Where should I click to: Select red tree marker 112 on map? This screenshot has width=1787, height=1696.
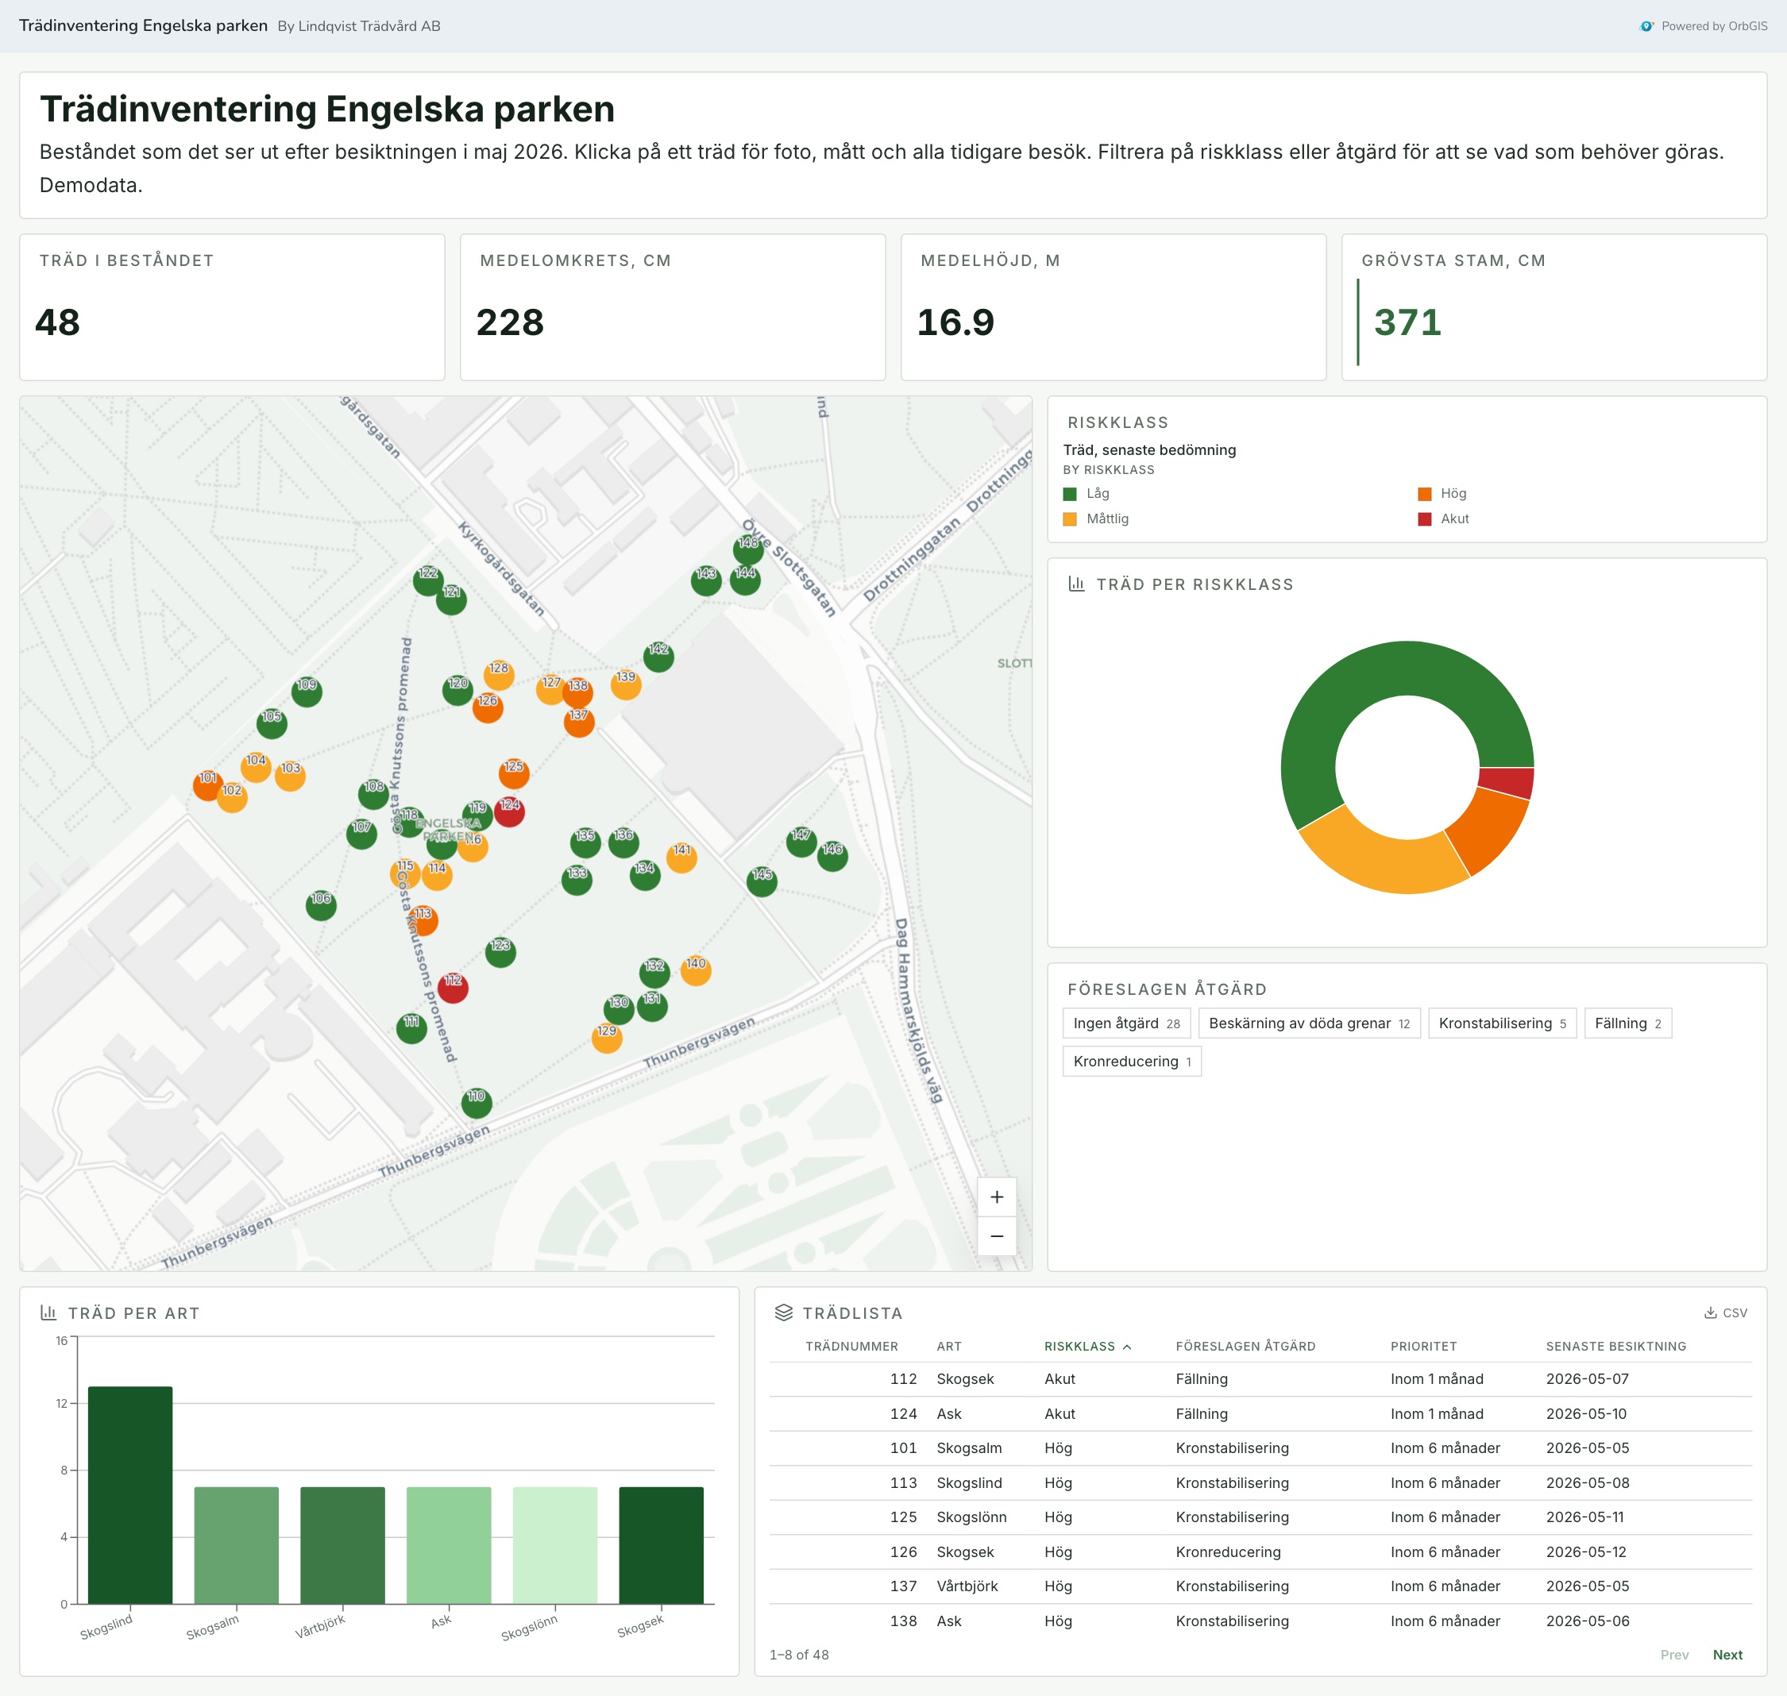pos(453,987)
